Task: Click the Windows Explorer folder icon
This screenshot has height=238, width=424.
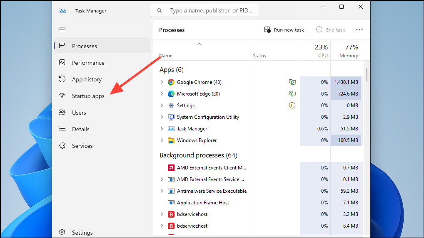Action: [x=171, y=140]
